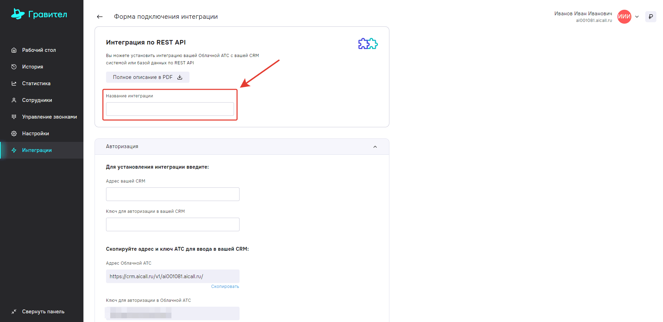Click the download icon on PDF button
The height and width of the screenshot is (322, 663).
click(180, 77)
